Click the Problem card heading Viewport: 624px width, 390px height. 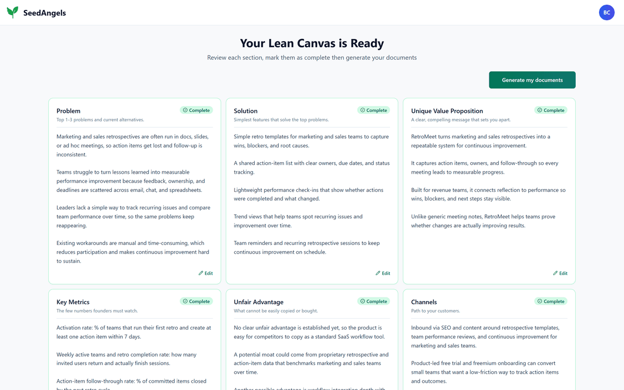(69, 111)
